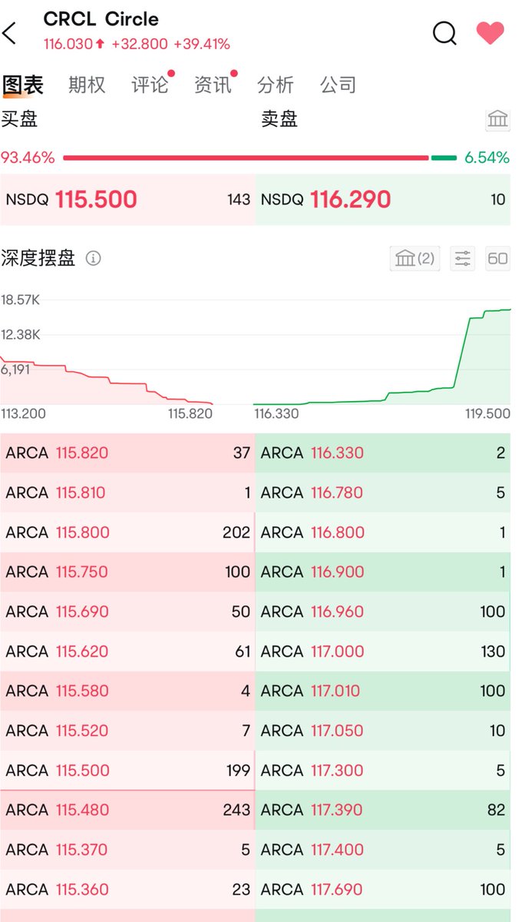Select the ARCA 117.000 ask row
This screenshot has width=525, height=922.
(382, 652)
